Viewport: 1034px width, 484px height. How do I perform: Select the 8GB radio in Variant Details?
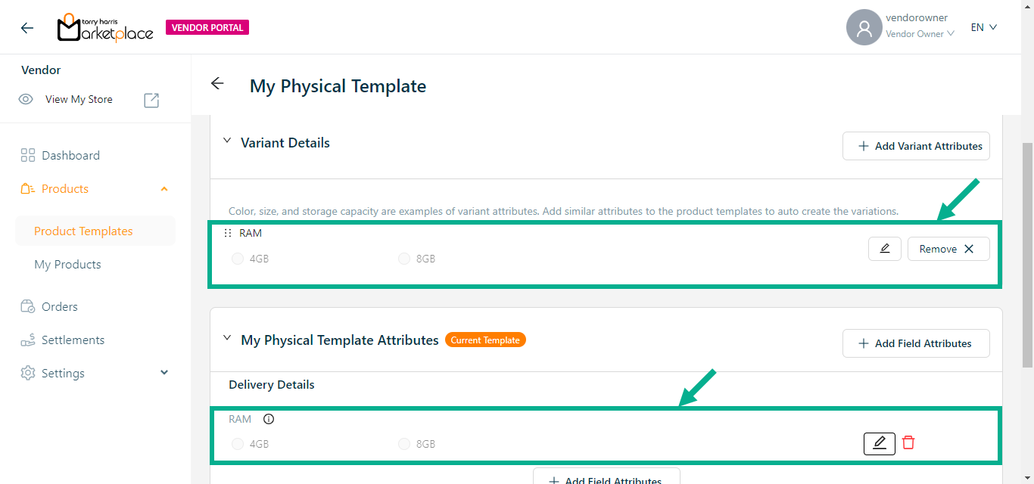(x=404, y=259)
